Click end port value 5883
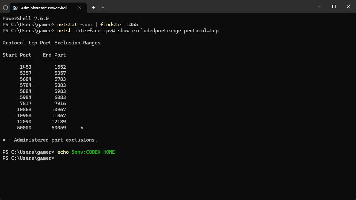 [60, 85]
